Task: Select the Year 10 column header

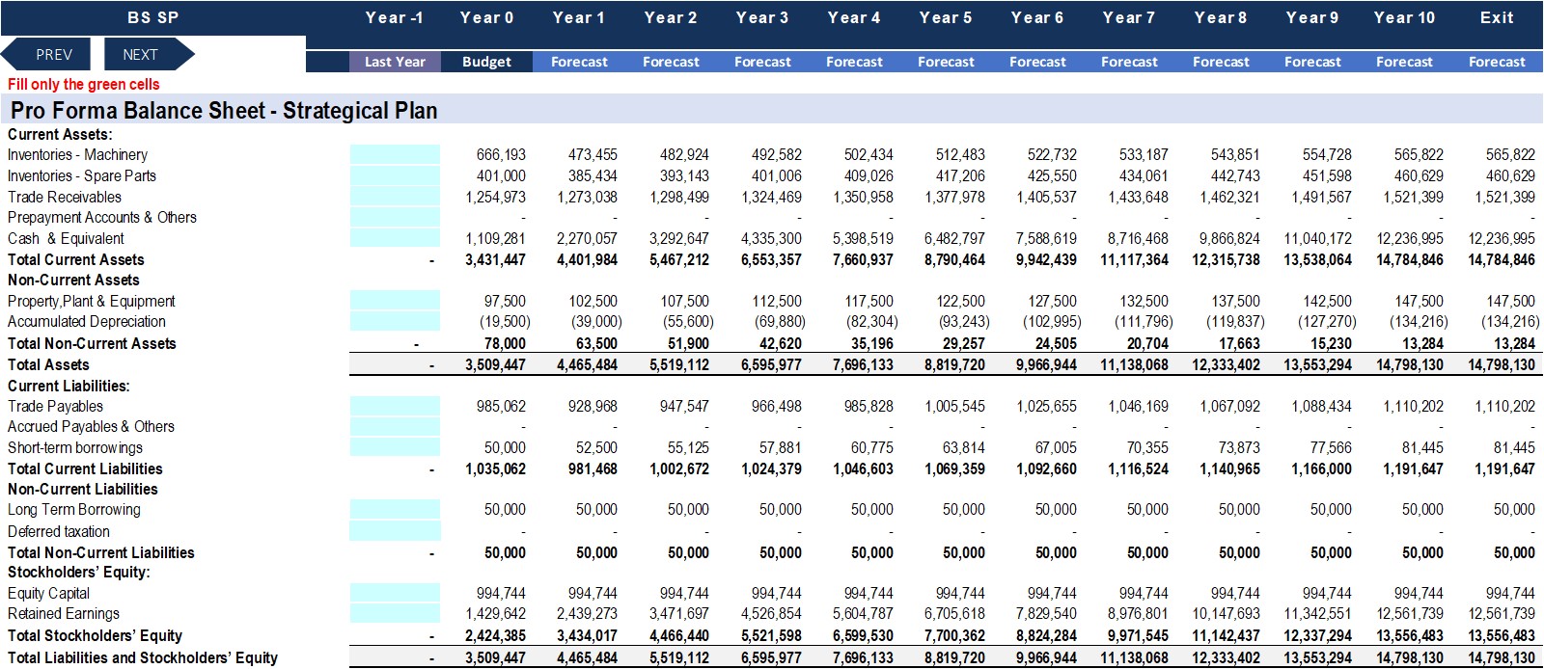Action: pos(1405,17)
